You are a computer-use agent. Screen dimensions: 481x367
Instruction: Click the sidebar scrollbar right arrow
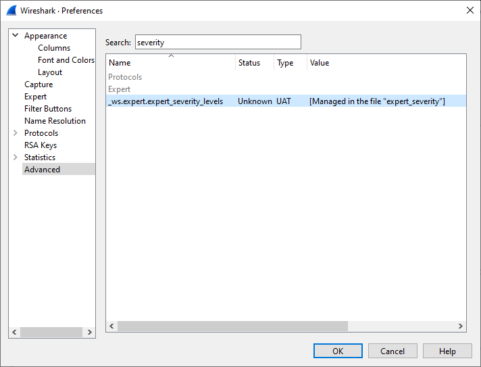90,332
